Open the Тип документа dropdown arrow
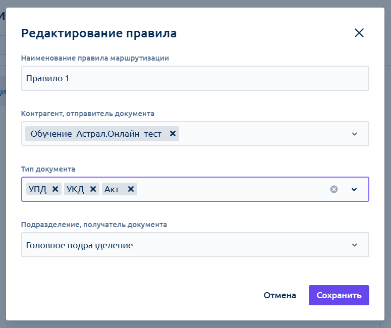Image resolution: width=391 pixels, height=328 pixels. 354,189
